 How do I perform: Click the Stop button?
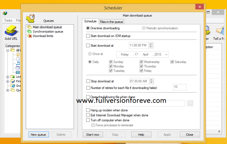coord(115,135)
